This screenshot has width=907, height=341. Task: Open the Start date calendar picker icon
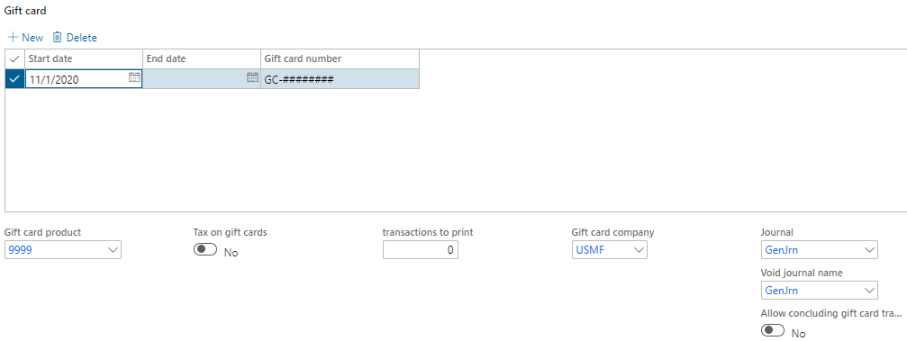134,76
